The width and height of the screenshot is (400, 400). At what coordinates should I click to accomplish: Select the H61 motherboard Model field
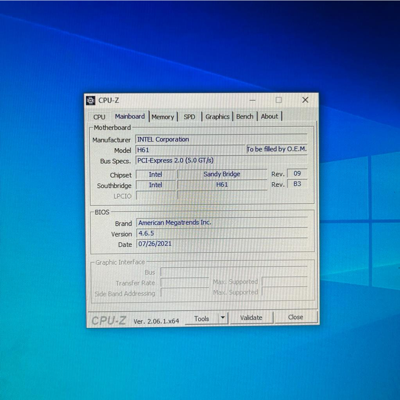190,150
